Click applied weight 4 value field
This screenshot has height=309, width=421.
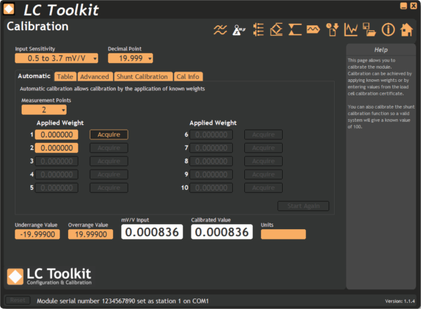(x=57, y=174)
